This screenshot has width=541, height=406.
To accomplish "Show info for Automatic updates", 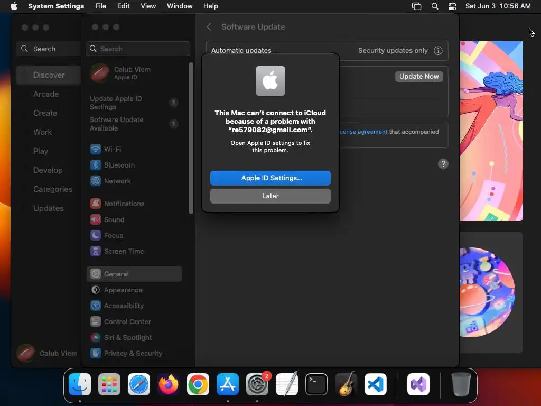I will tap(438, 50).
